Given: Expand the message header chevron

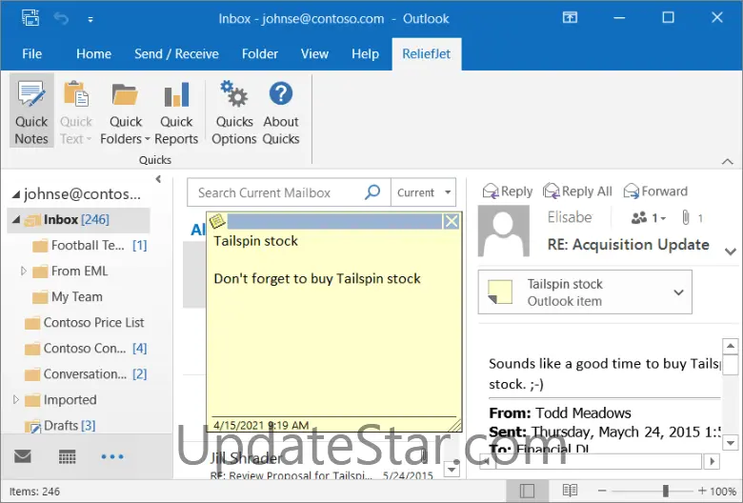Looking at the screenshot, I should click(x=731, y=251).
